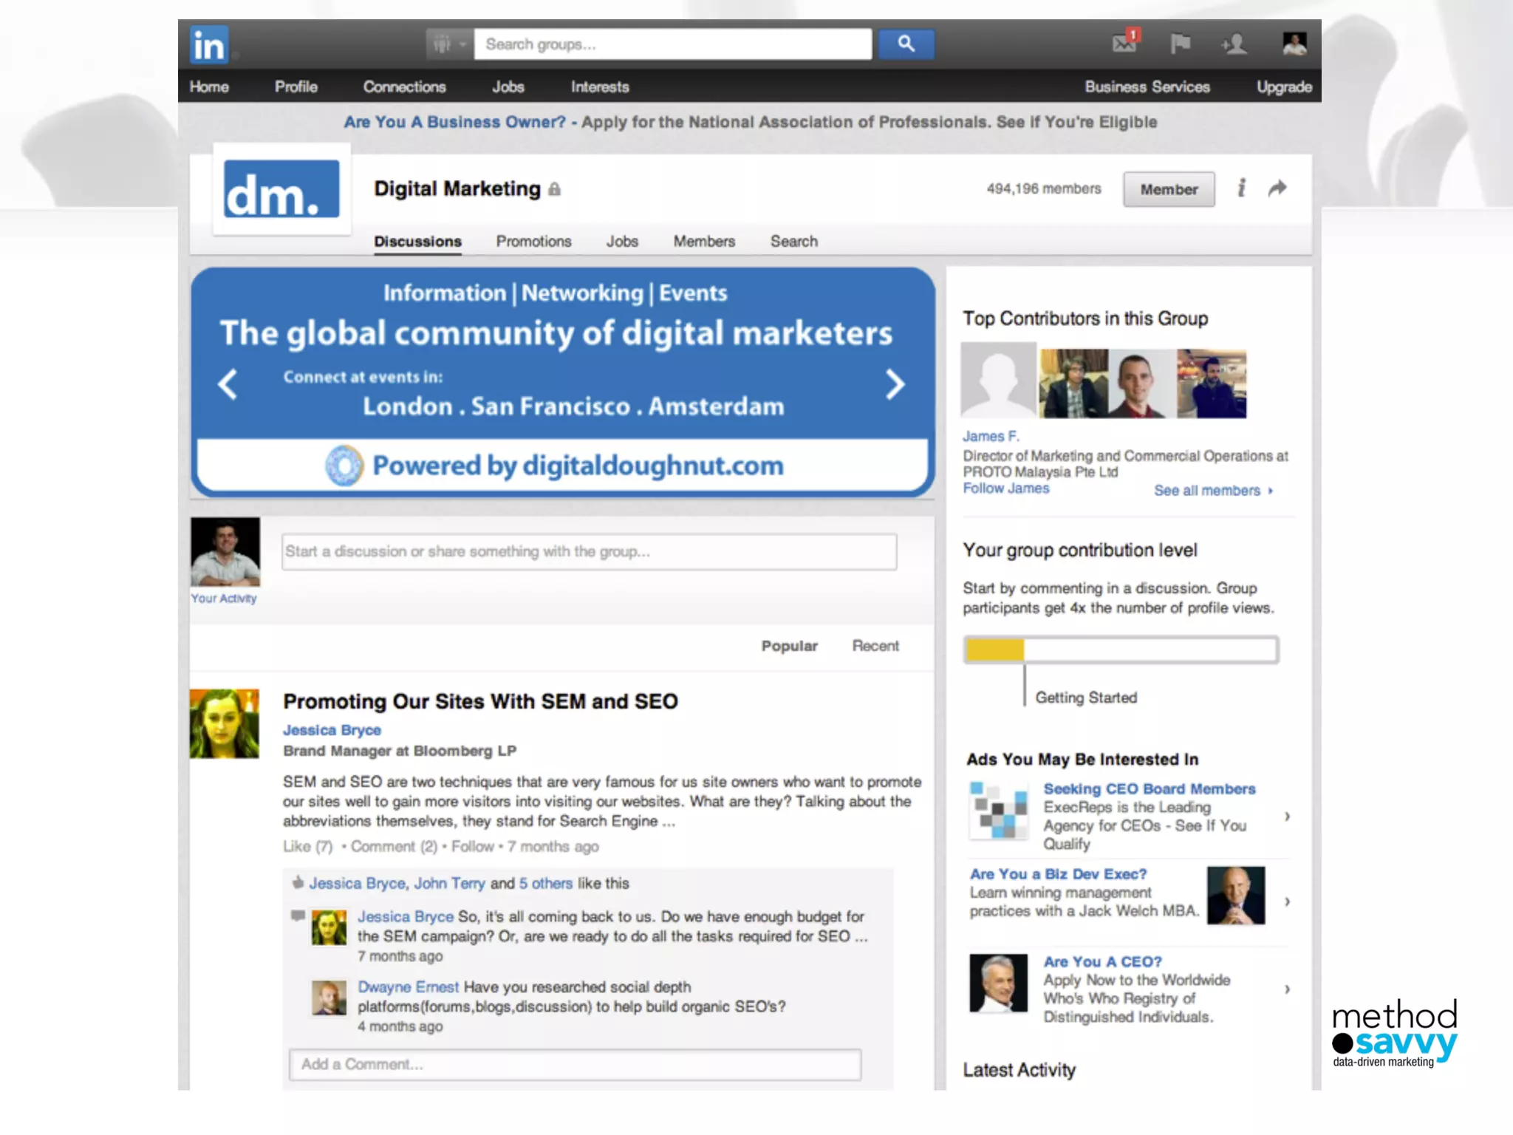
Task: Open Business Services menu
Action: pyautogui.click(x=1147, y=86)
